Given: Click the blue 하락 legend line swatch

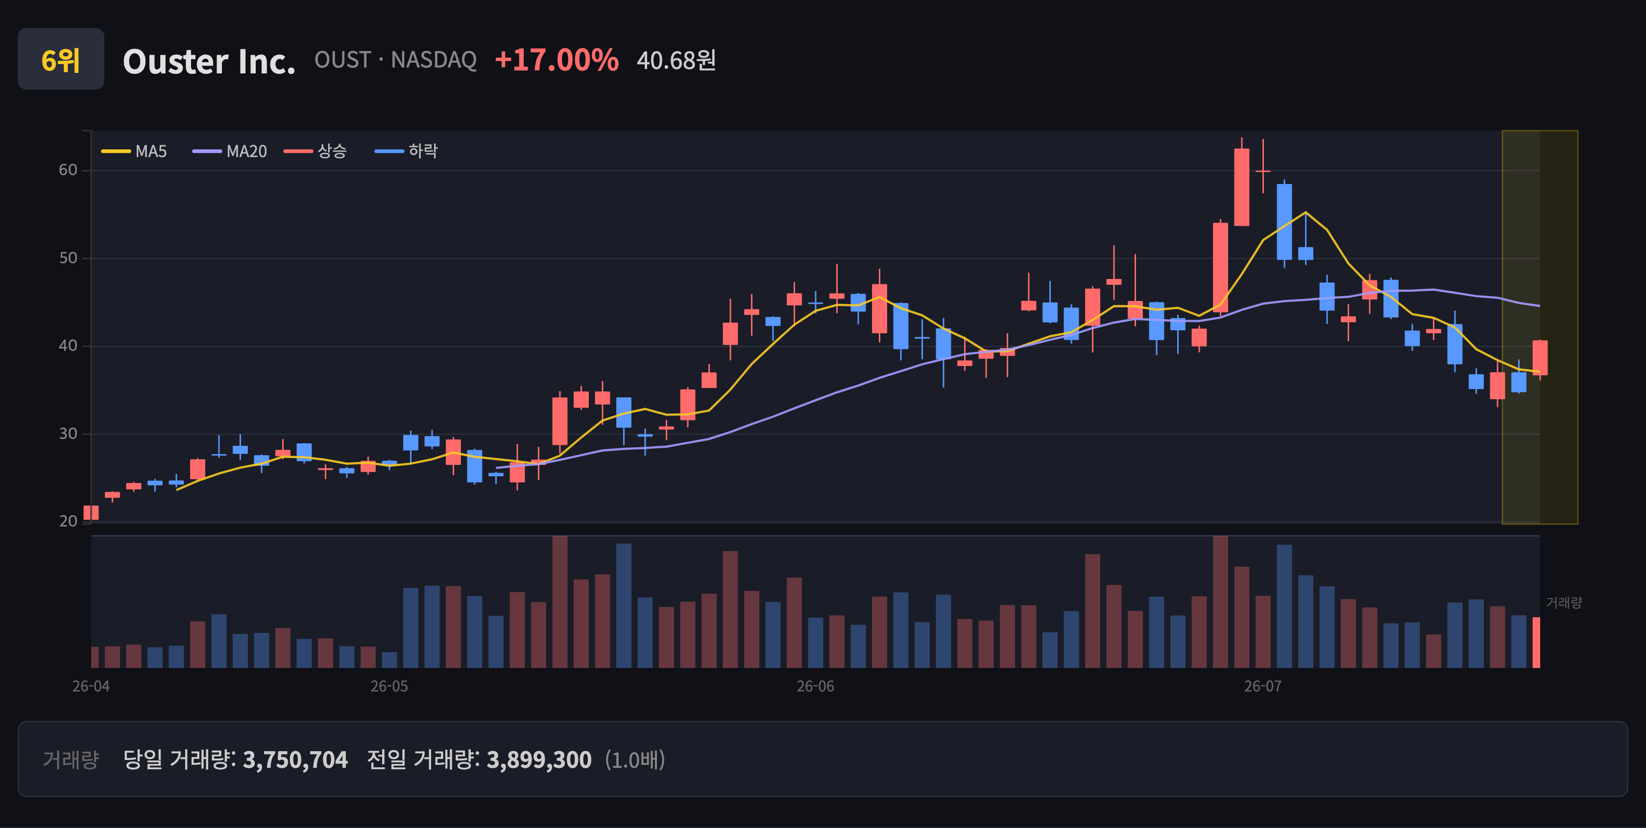Looking at the screenshot, I should 389,151.
